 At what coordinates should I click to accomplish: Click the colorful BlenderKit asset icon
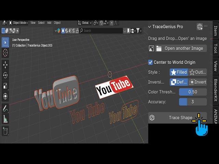[x=59, y=31]
